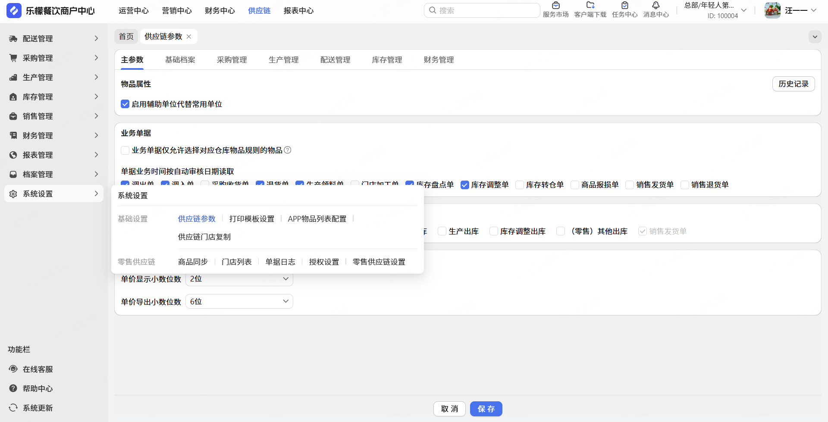Switch to the 库存管理 parameter tab

click(x=387, y=60)
